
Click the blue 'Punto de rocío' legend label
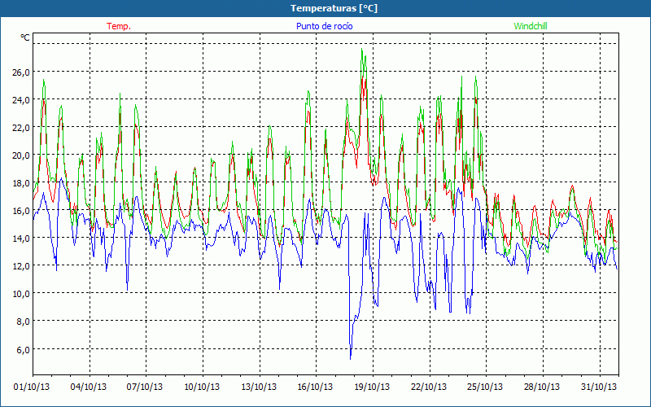click(x=324, y=26)
